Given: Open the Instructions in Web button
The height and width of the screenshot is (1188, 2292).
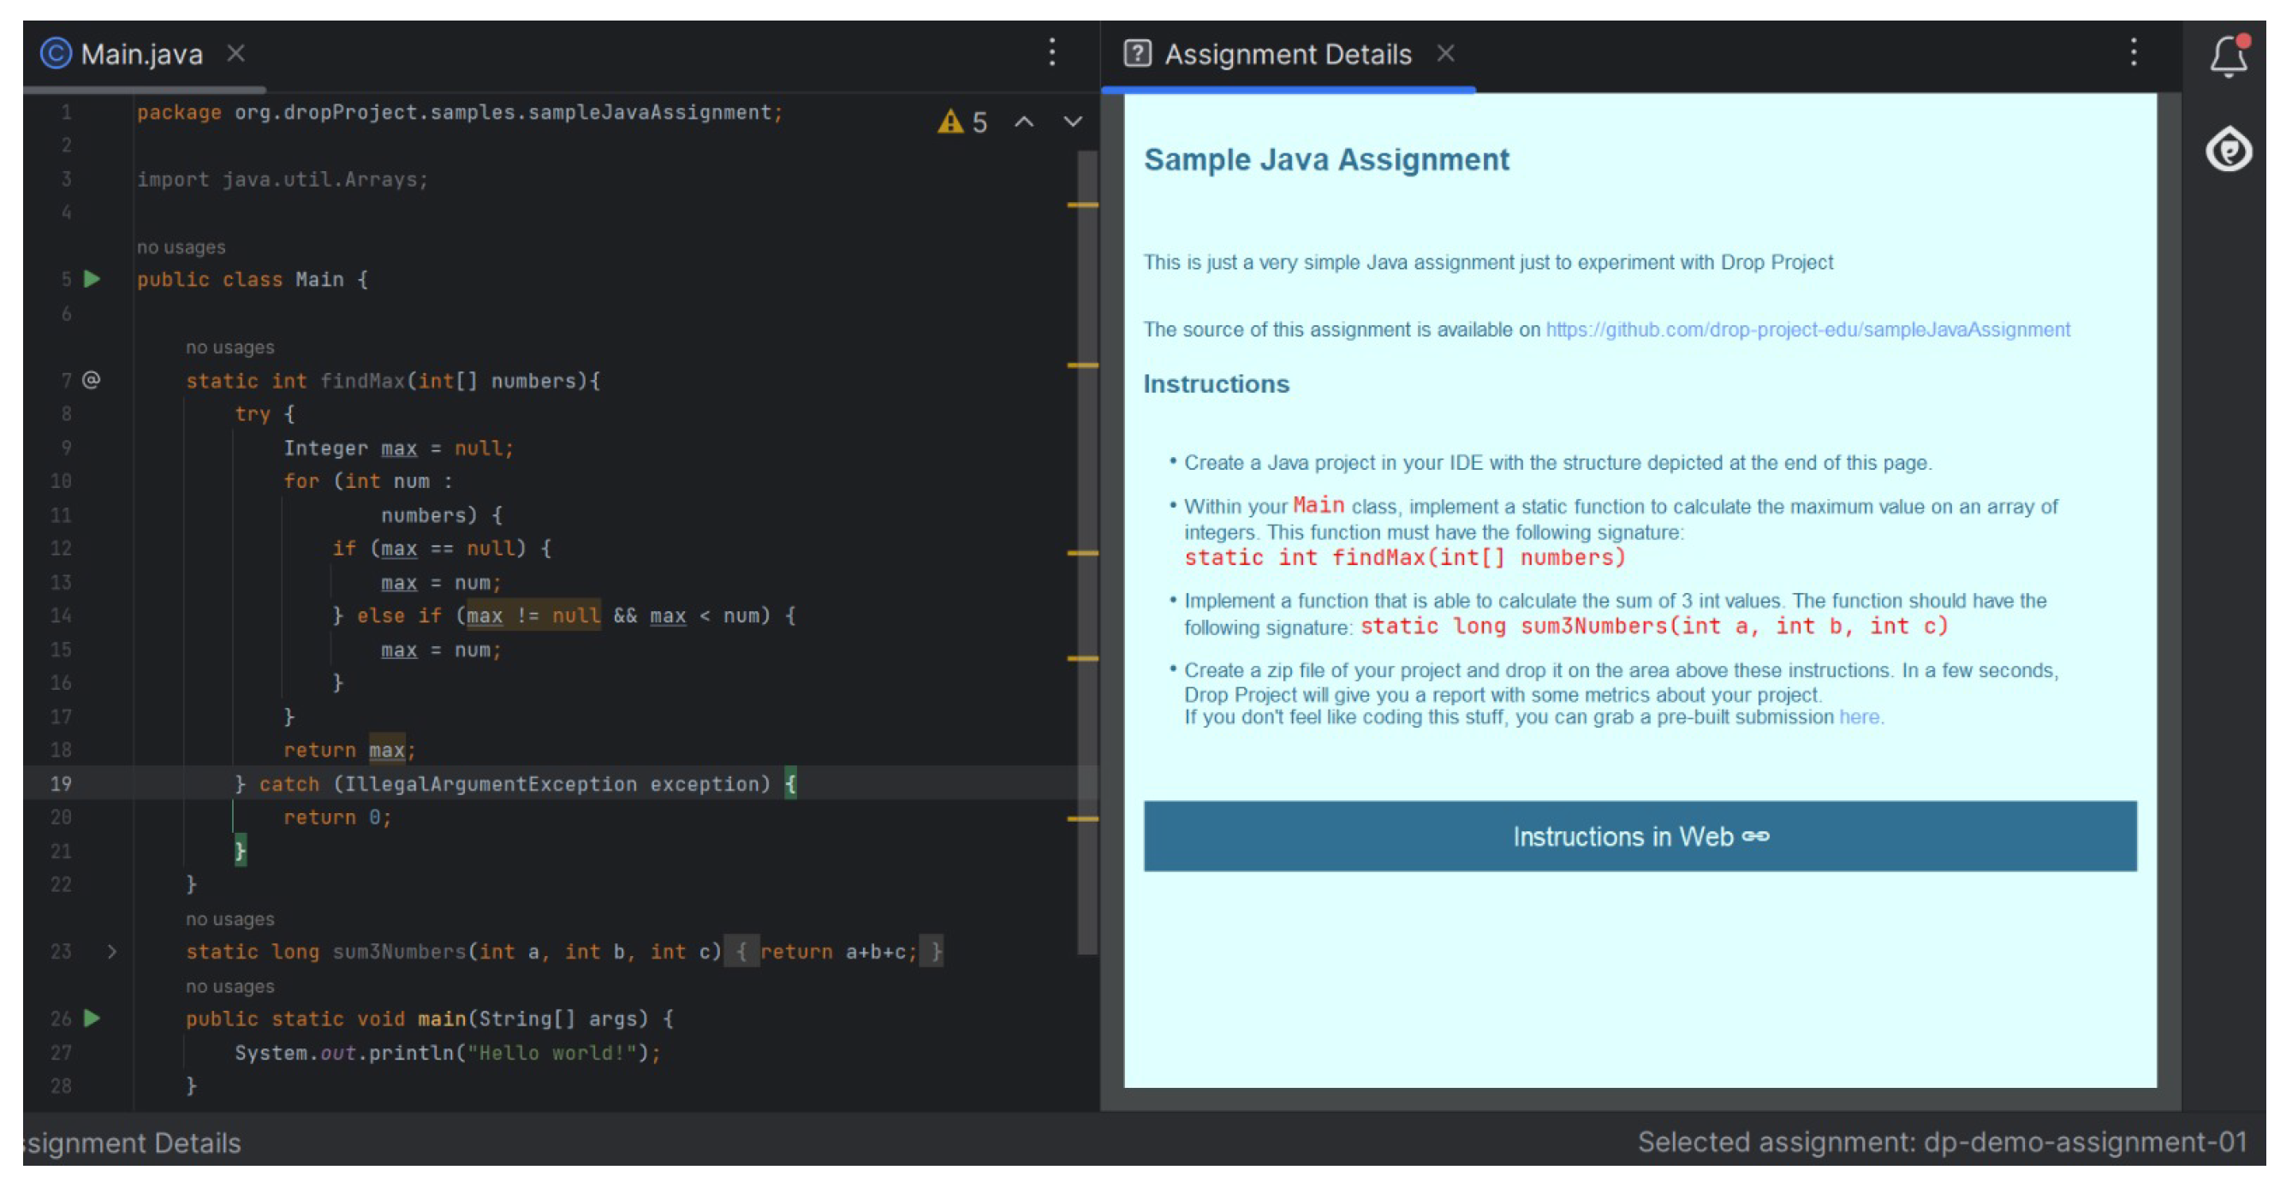Looking at the screenshot, I should click(x=1640, y=836).
